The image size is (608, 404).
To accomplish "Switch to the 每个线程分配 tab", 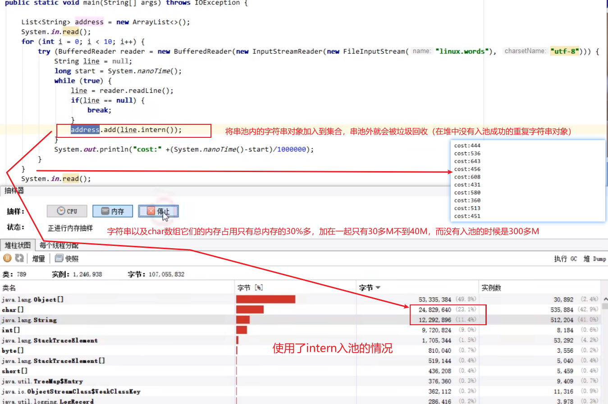I will coord(59,245).
